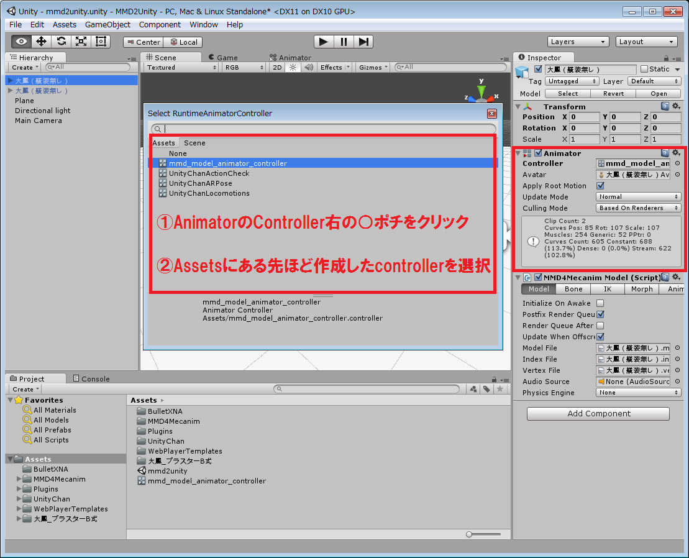Click the Play button

324,42
